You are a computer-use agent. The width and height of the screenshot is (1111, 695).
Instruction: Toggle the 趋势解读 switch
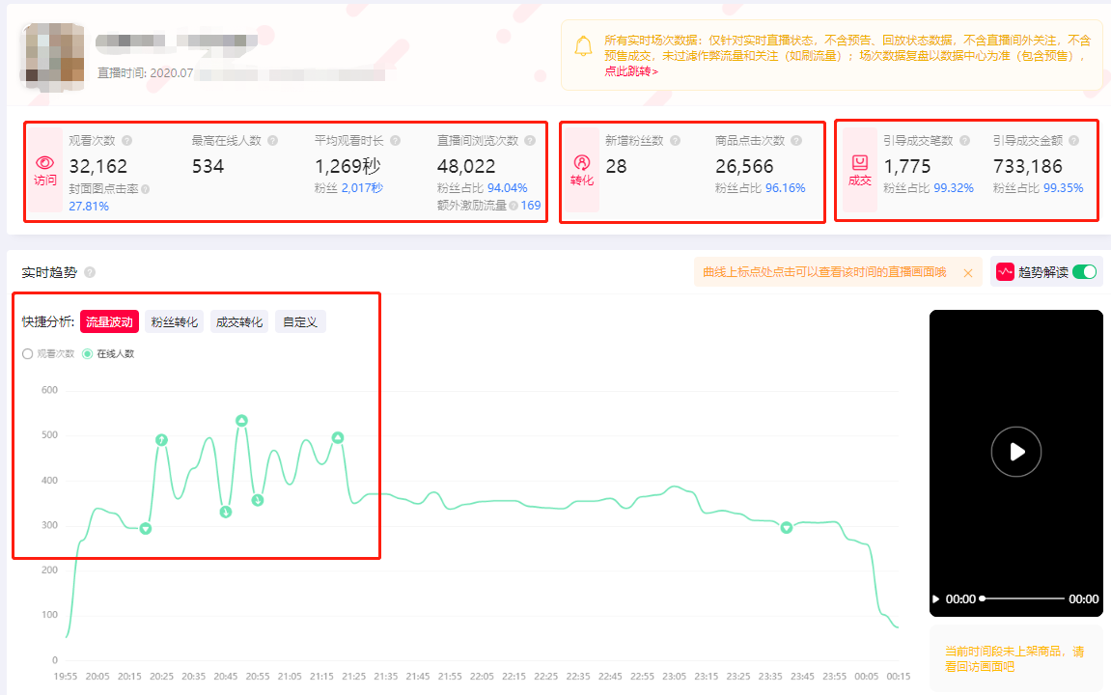1084,272
